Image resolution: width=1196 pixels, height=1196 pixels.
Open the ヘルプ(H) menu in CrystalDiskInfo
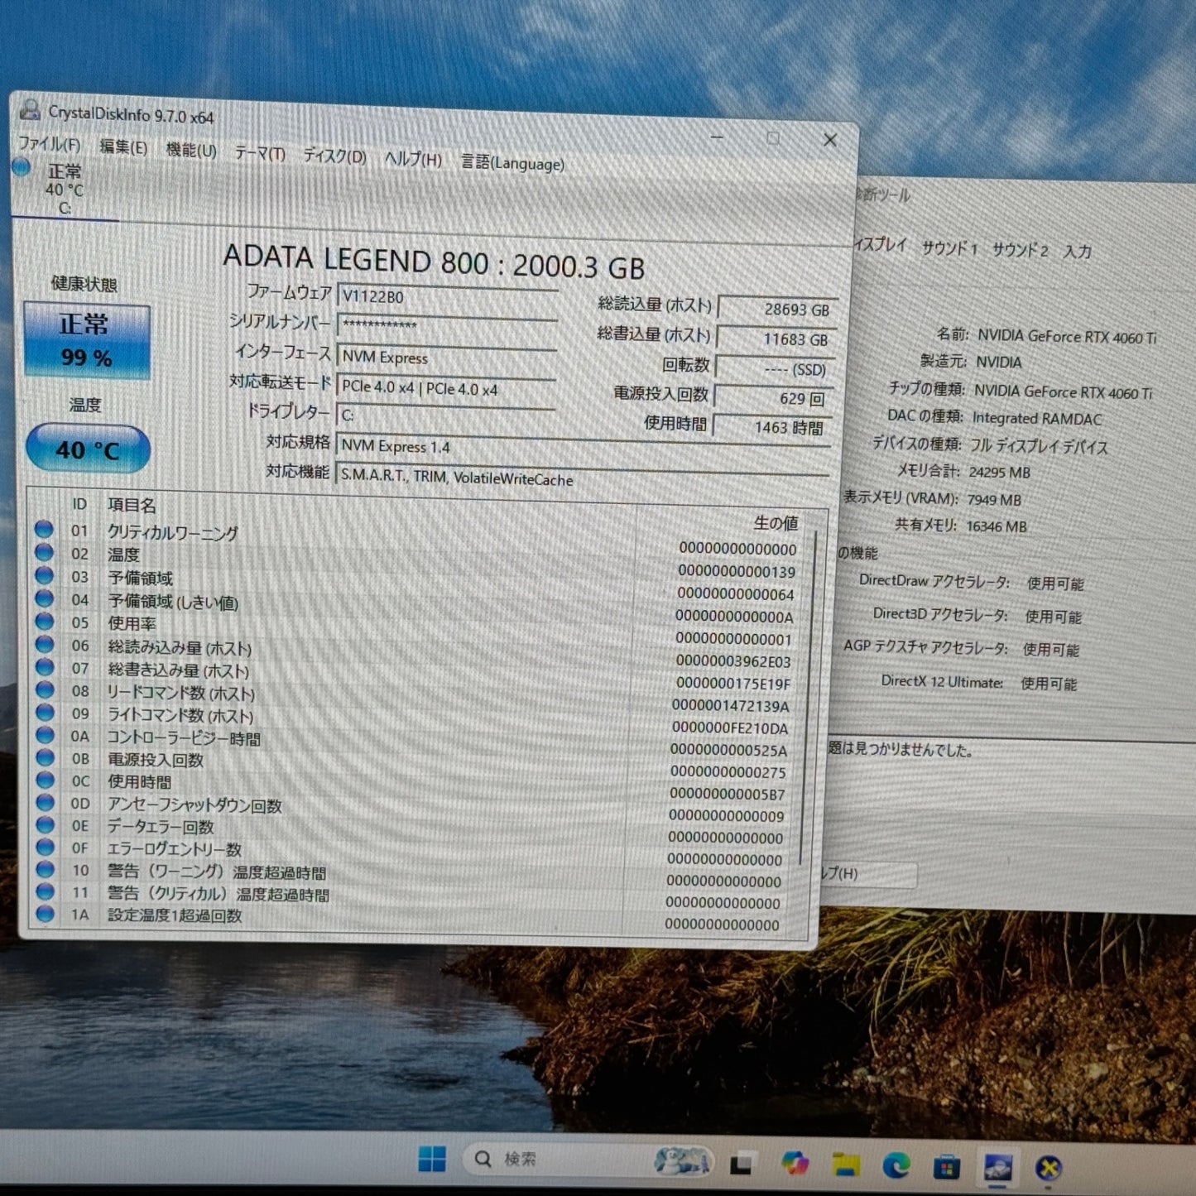point(412,159)
